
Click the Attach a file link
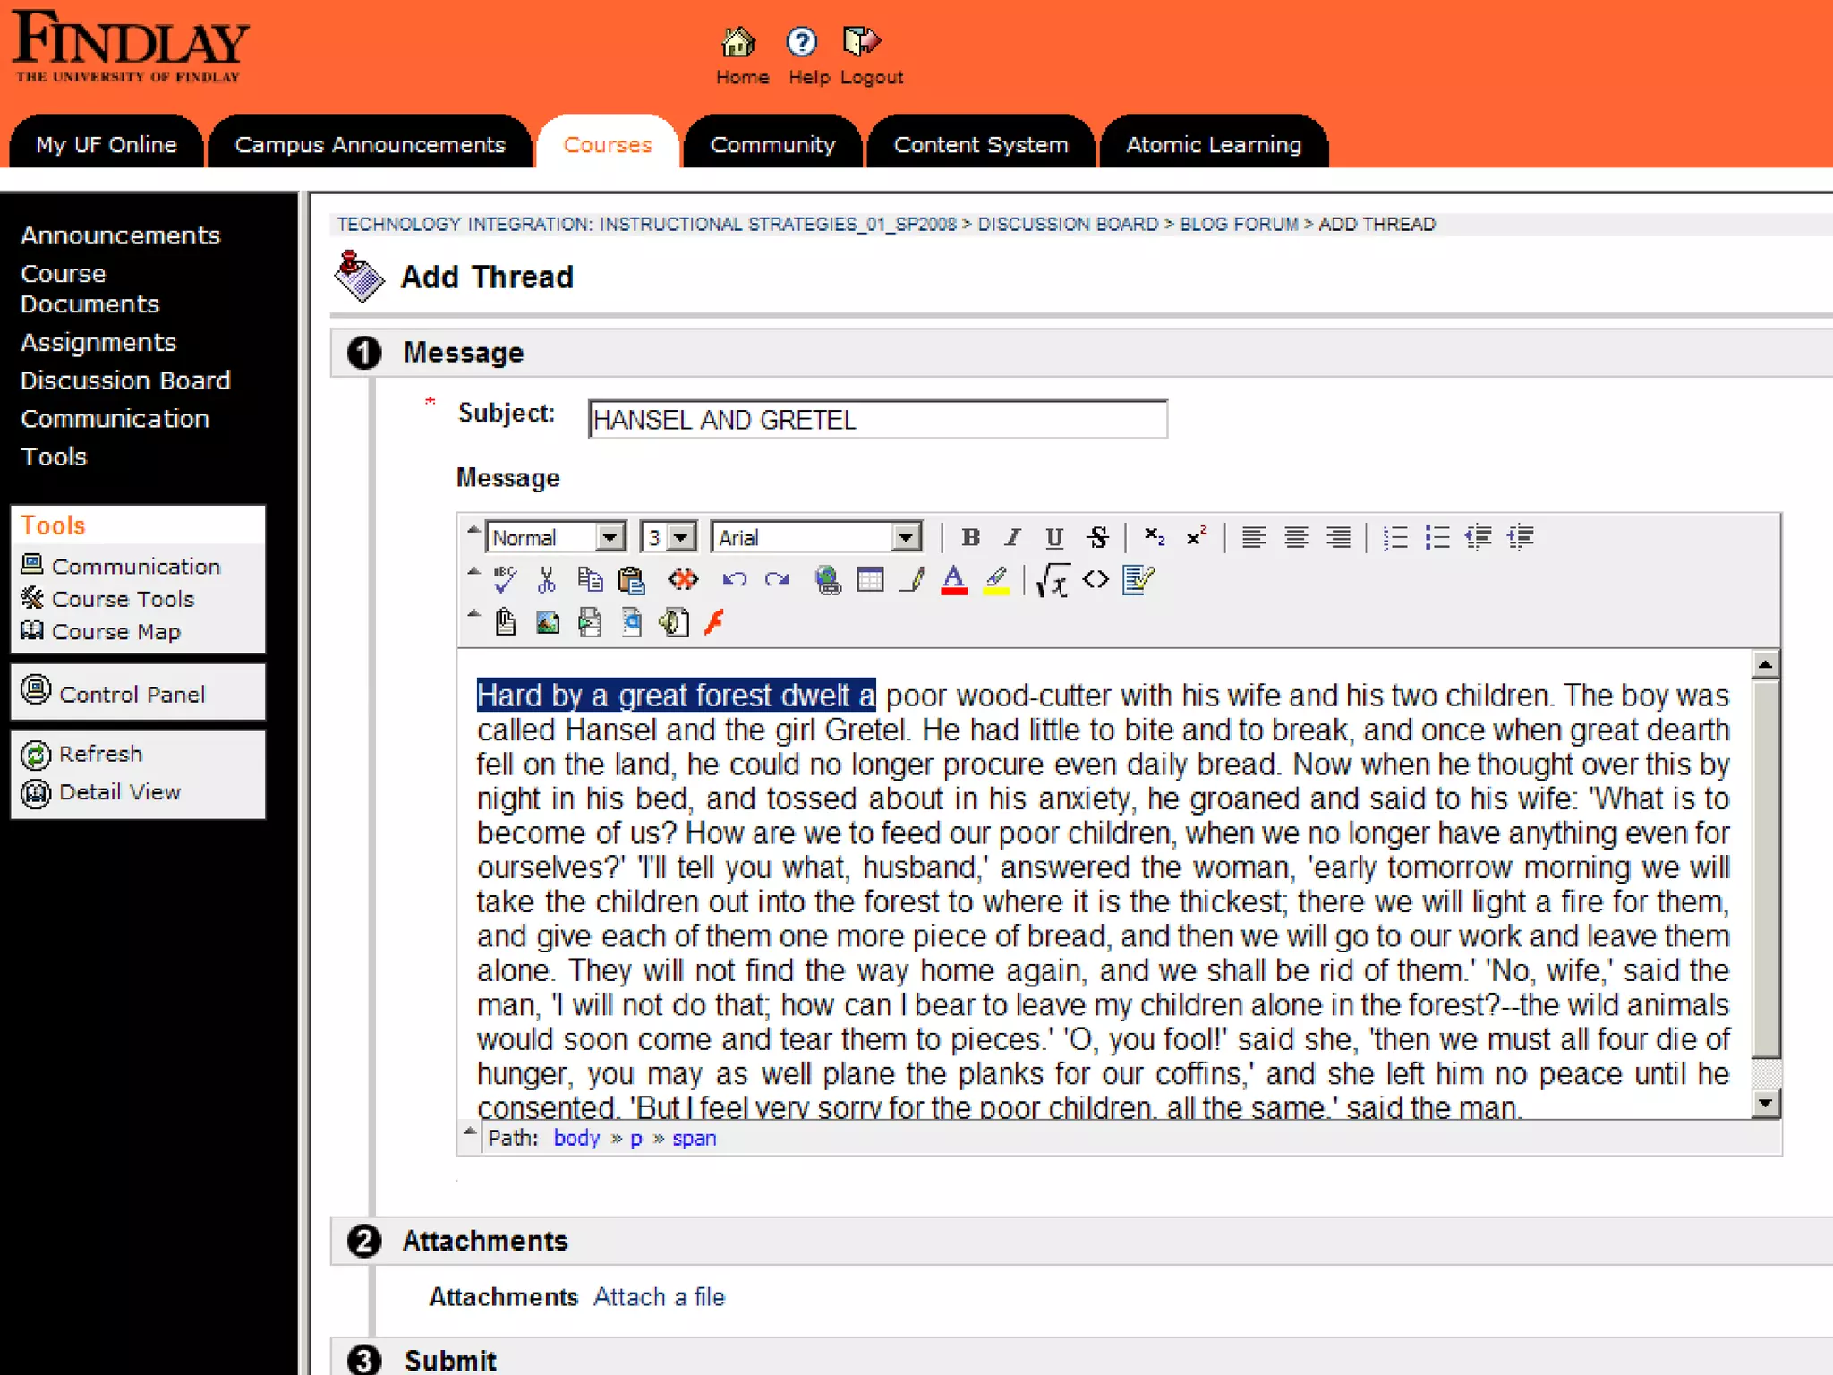(659, 1297)
